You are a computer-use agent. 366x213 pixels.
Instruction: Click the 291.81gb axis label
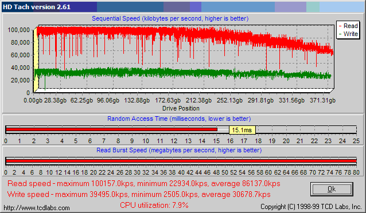[x=260, y=100]
